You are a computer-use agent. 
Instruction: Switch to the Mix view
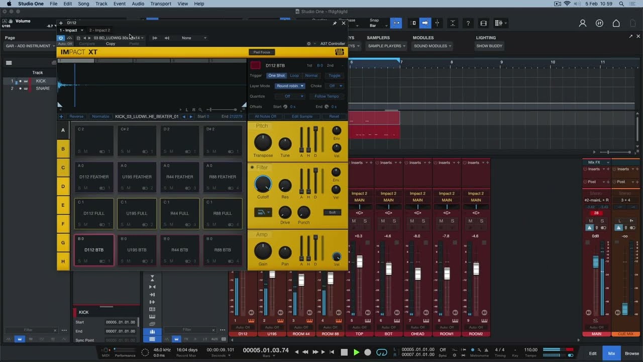pos(611,353)
